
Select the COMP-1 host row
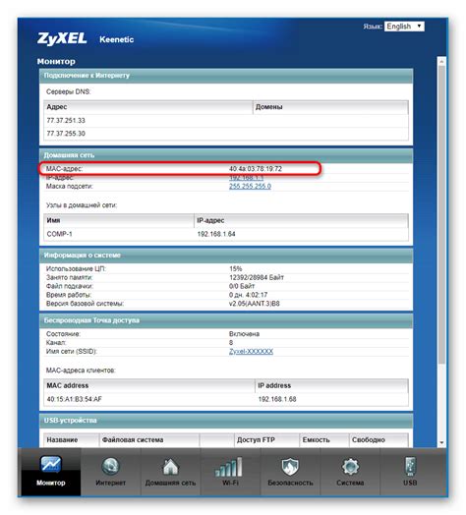pos(226,234)
